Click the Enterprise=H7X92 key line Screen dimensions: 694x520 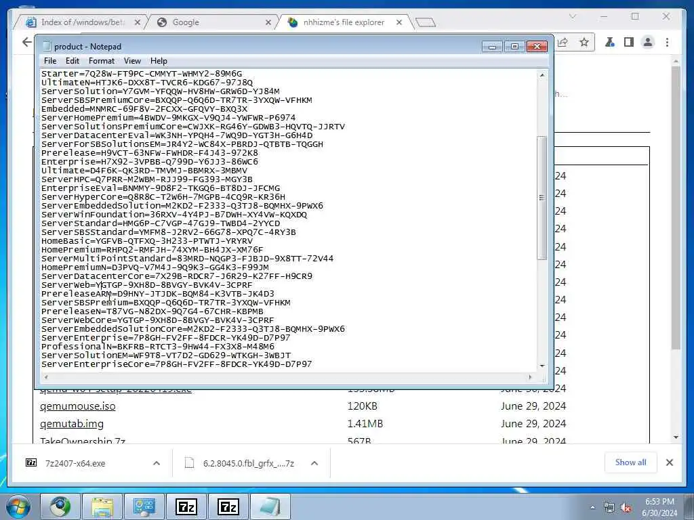pos(150,162)
